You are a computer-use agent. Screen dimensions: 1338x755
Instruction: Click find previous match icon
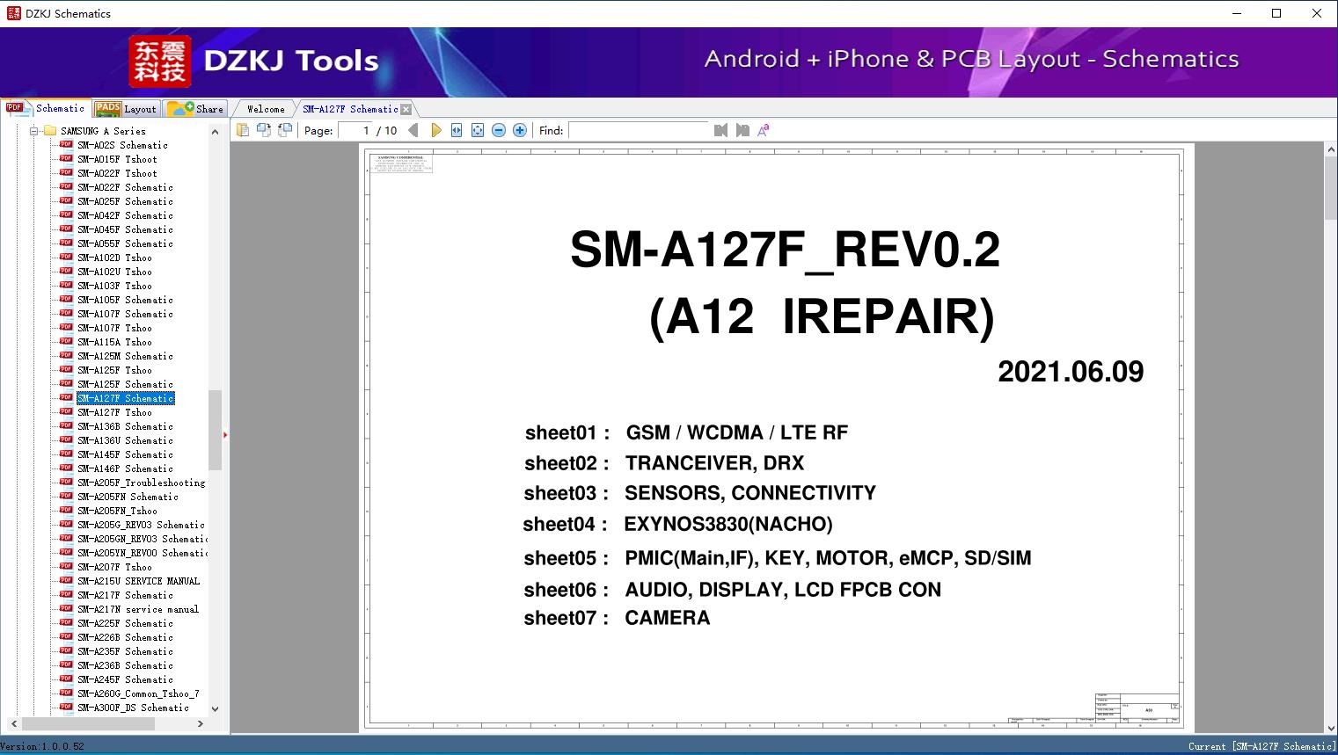[721, 130]
